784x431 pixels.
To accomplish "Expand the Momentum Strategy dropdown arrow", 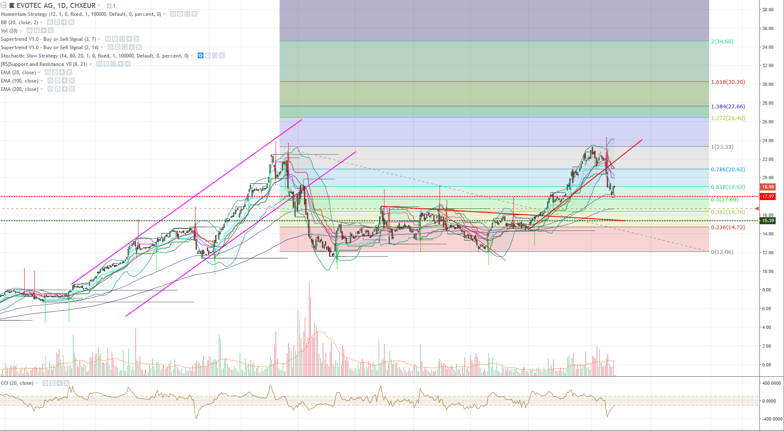I will coord(163,14).
